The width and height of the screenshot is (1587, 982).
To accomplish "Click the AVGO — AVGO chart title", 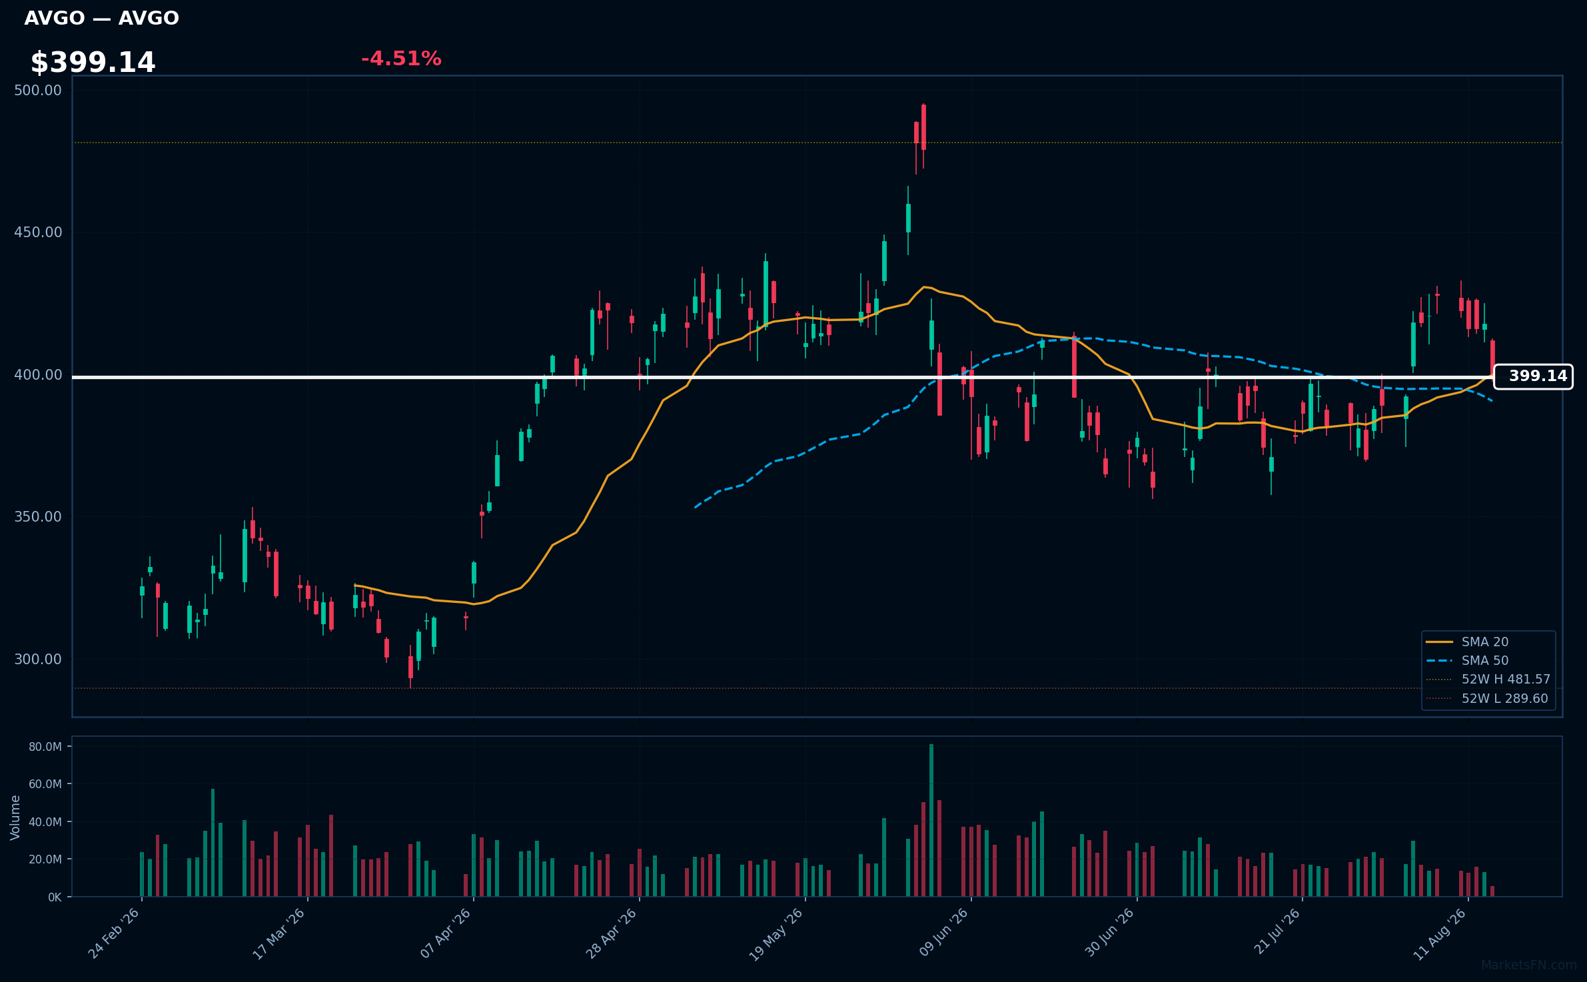I will (101, 18).
